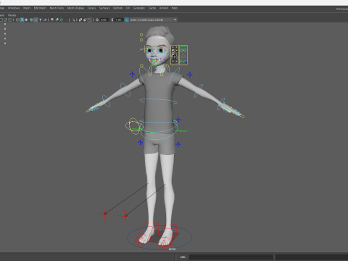Screen dimensions: 348x261
Task: Click the Multisample Anti-aliasing icon
Action: click(62, 20)
